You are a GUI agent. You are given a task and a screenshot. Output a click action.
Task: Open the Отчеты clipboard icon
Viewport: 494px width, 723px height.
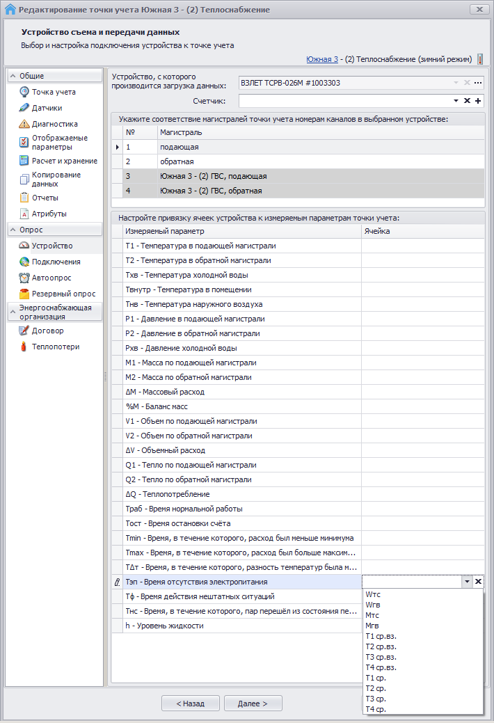(24, 198)
